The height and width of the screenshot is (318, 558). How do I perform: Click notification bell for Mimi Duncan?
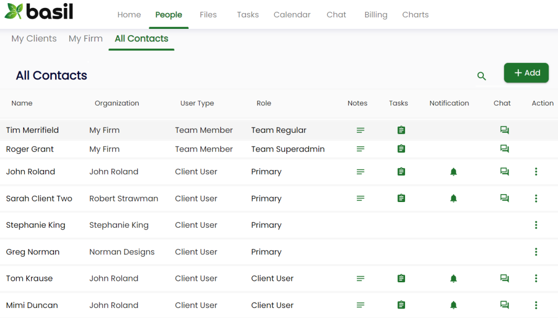[453, 305]
